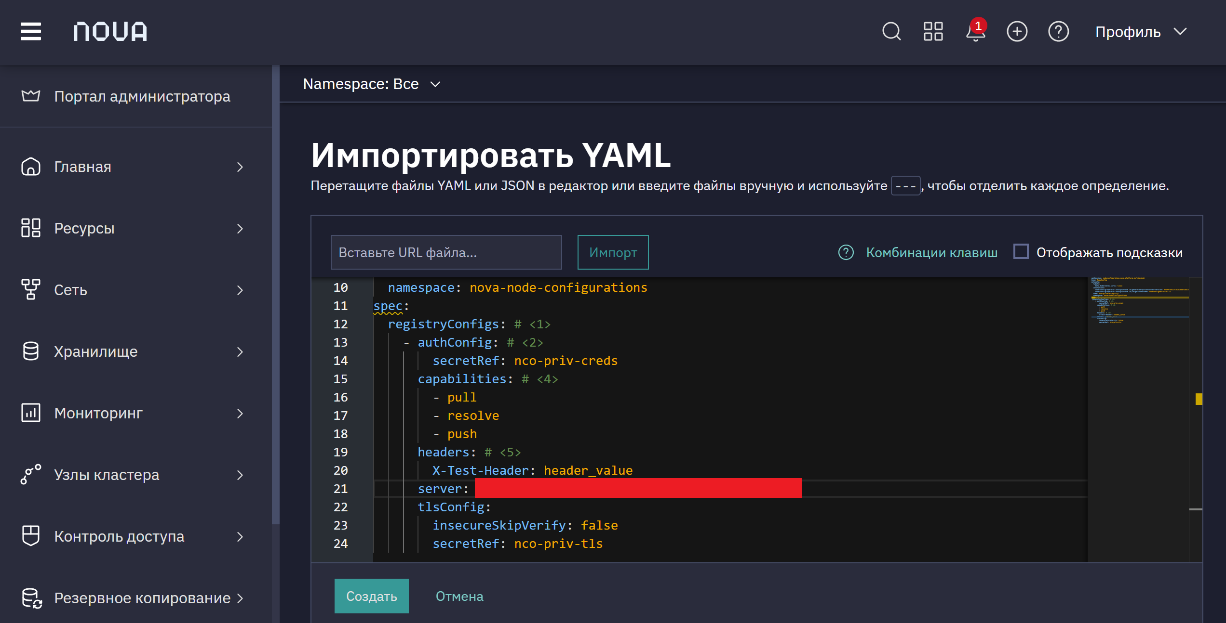This screenshot has width=1226, height=623.
Task: Click the Ресурсы grid icon
Action: click(31, 228)
